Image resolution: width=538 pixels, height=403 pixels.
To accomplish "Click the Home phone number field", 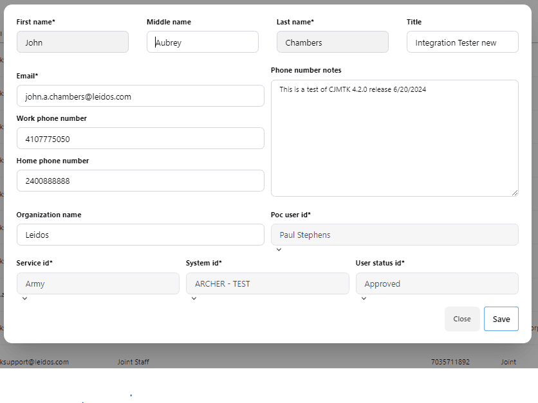I will (140, 181).
